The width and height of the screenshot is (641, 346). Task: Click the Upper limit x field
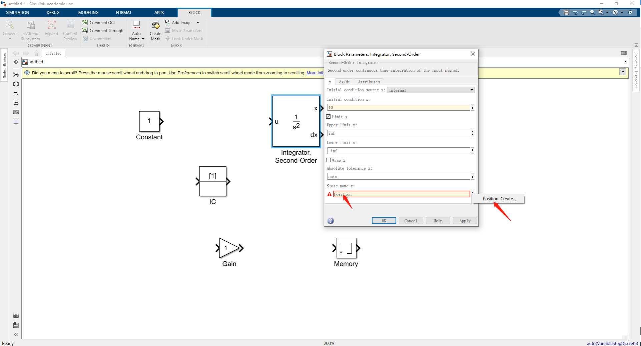[x=399, y=133]
